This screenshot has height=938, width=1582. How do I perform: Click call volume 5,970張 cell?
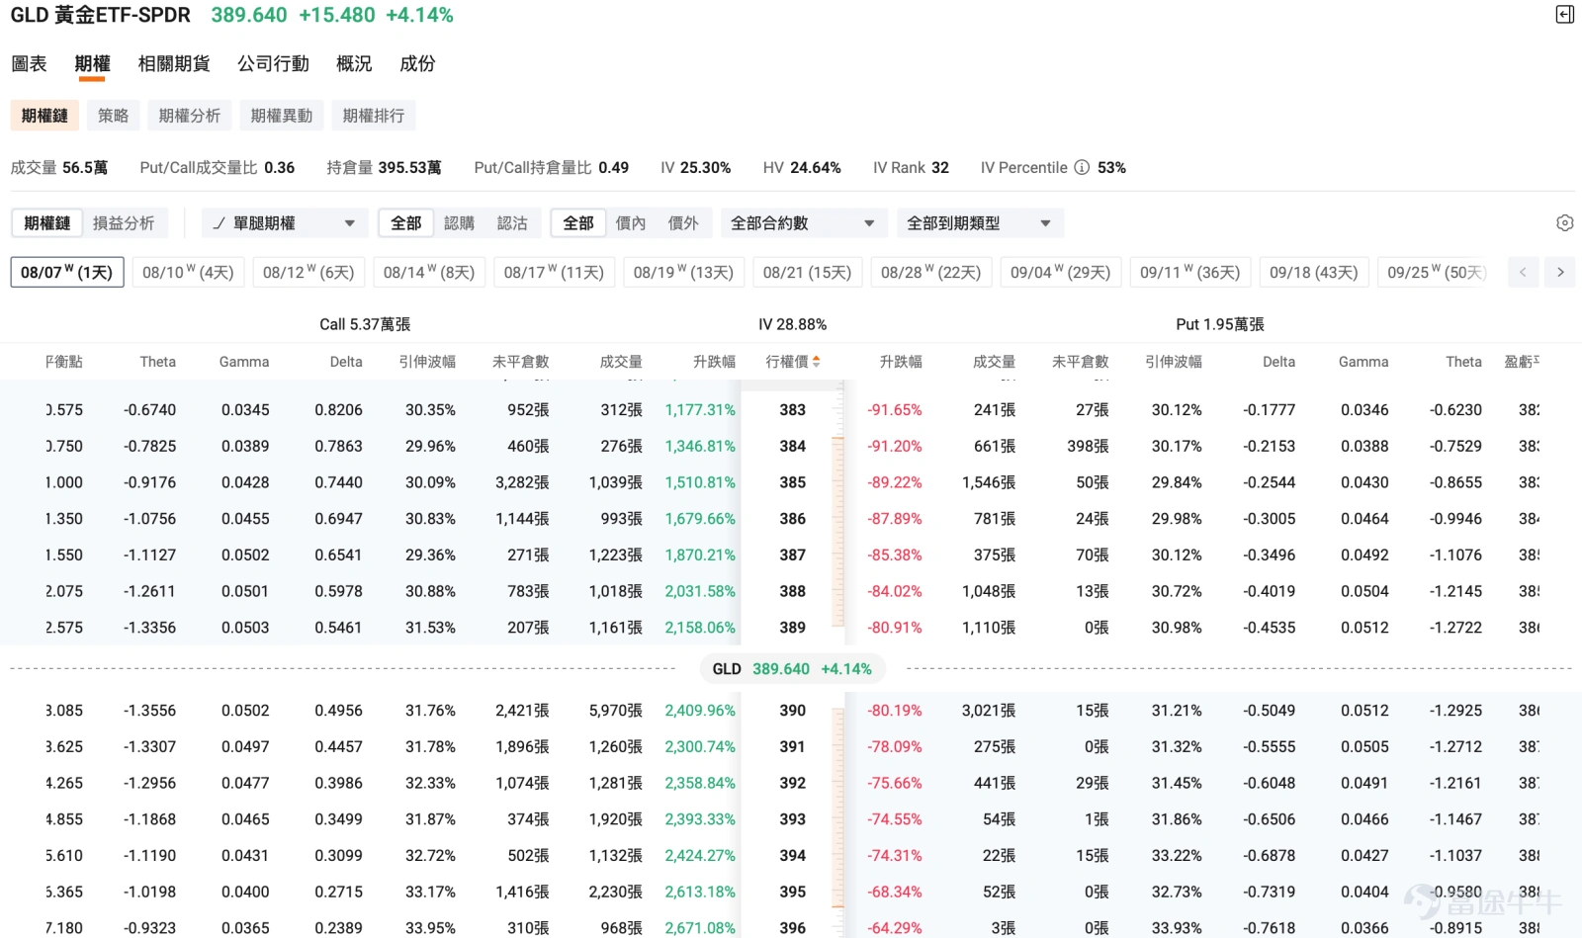pyautogui.click(x=615, y=711)
